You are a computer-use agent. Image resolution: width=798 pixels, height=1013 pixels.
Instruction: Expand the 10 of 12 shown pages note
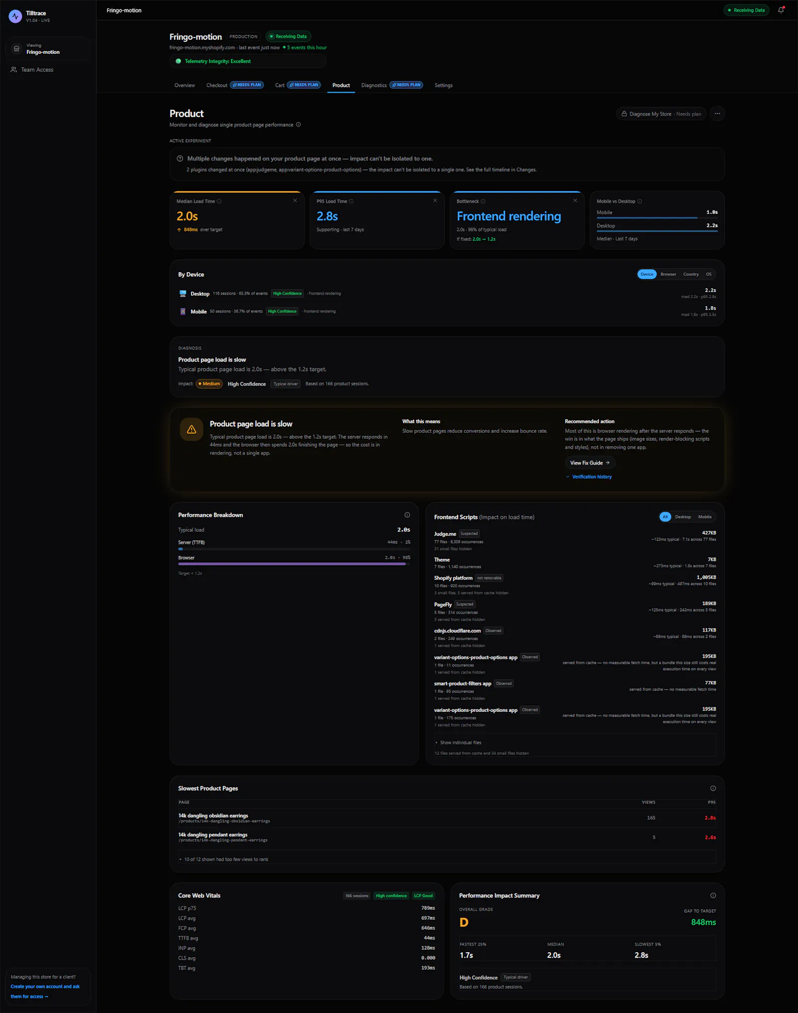pos(224,859)
